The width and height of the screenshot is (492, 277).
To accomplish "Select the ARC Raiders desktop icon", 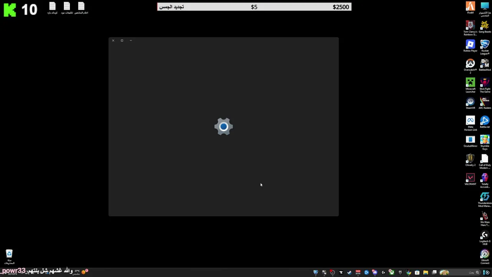I will tap(485, 103).
